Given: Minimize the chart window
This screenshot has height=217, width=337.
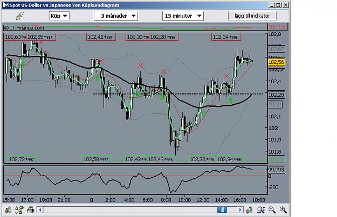Looking at the screenshot, I should (x=272, y=5).
